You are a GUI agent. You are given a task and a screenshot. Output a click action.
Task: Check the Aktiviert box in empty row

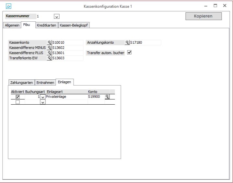tap(17, 102)
